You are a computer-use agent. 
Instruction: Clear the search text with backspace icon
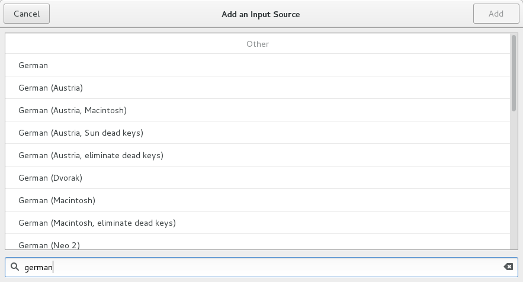coord(508,267)
